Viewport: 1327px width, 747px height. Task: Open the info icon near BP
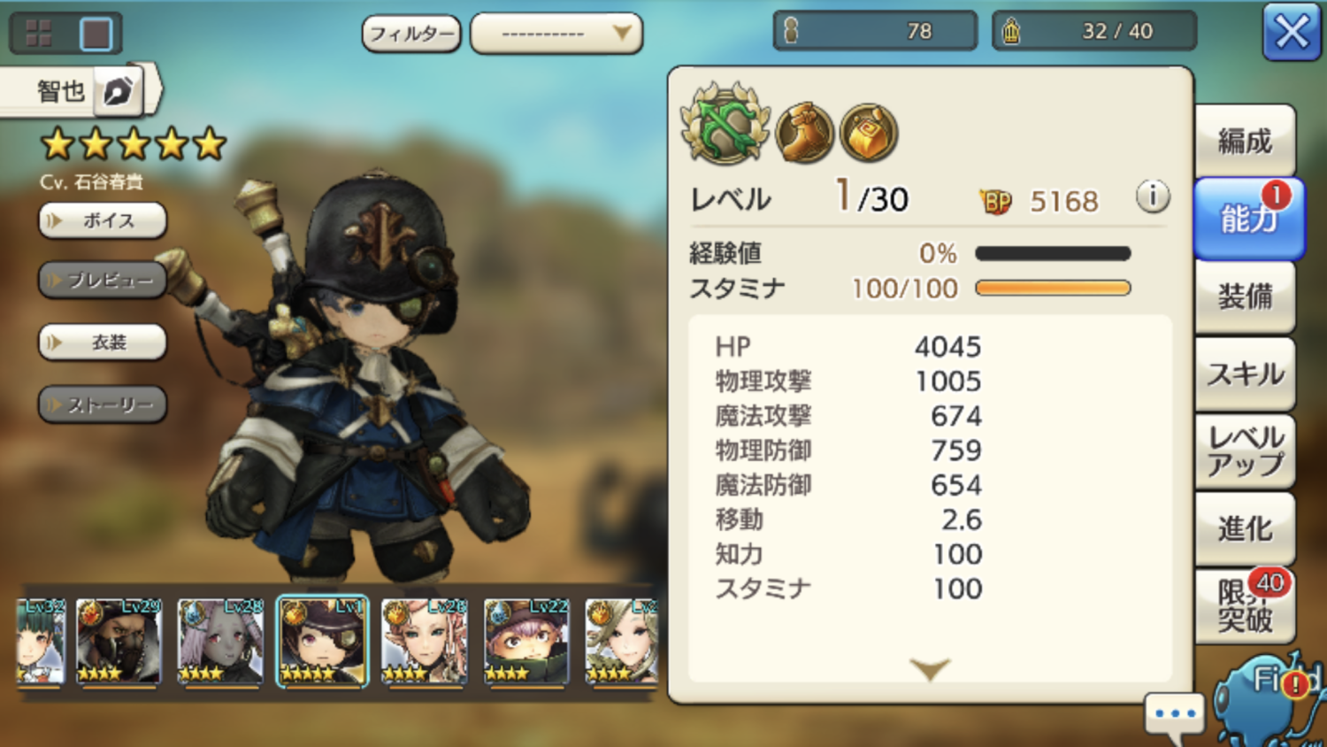click(1153, 196)
